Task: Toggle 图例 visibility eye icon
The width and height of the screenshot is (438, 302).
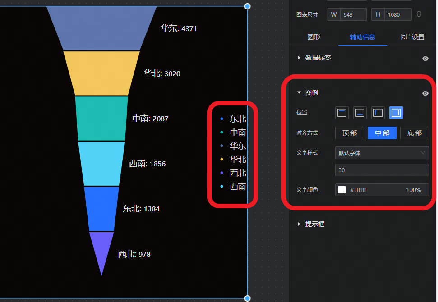Action: [425, 93]
